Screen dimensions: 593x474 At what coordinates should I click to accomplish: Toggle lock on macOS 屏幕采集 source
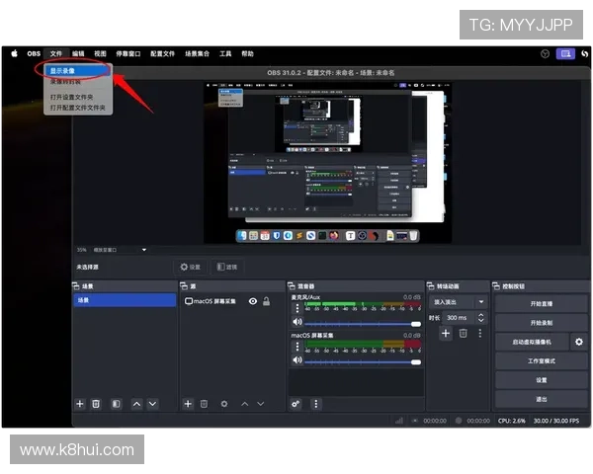click(266, 301)
